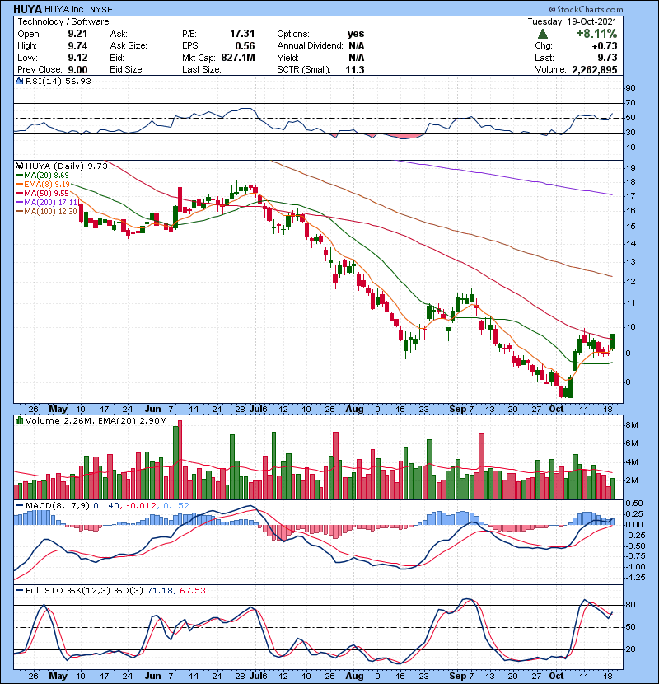This screenshot has height=684, width=659.
Task: Click the Annual Dividend N/A value
Action: tap(357, 46)
